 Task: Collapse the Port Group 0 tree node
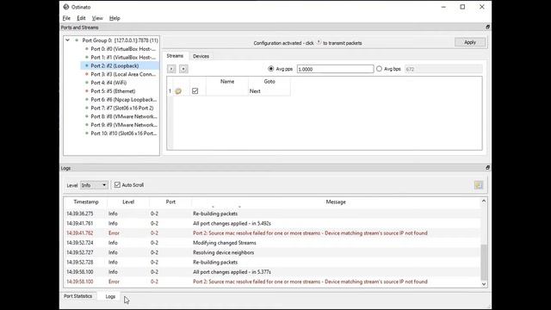[x=67, y=40]
